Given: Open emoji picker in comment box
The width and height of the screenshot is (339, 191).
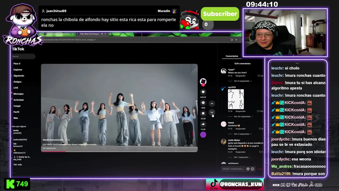Looking at the screenshot, I should click(x=252, y=169).
